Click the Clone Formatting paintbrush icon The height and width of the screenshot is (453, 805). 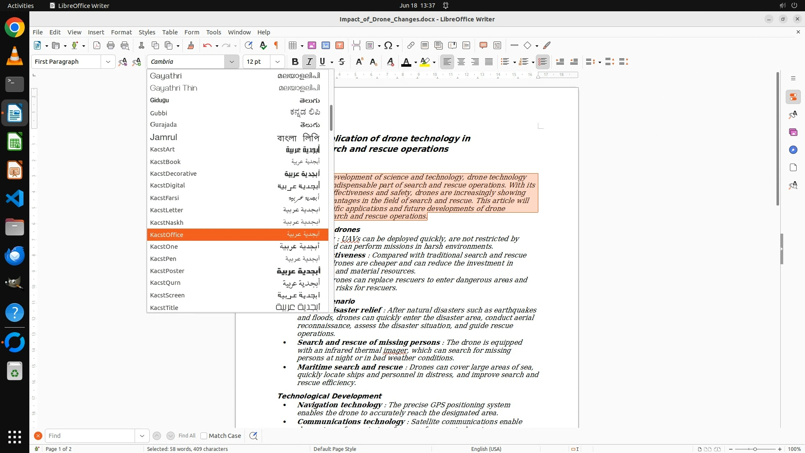coord(190,46)
